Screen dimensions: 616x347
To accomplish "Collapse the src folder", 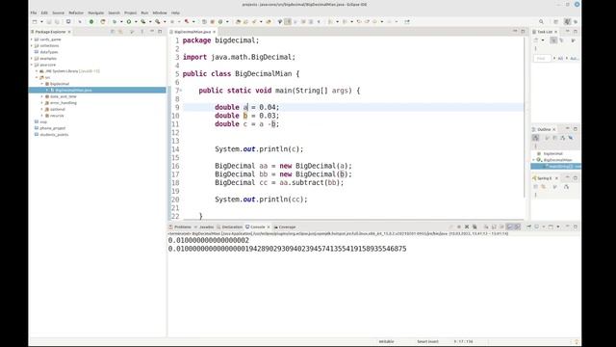I will click(x=37, y=77).
